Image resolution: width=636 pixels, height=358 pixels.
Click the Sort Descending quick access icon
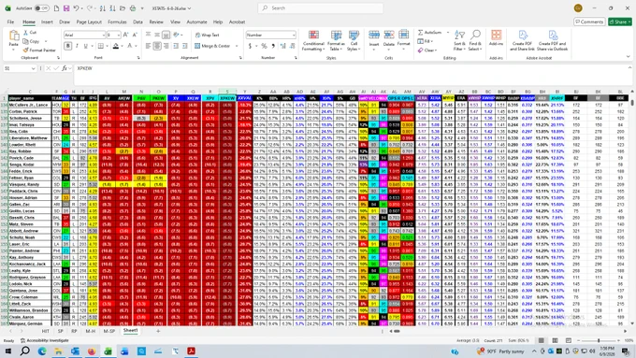pyautogui.click(x=112, y=8)
